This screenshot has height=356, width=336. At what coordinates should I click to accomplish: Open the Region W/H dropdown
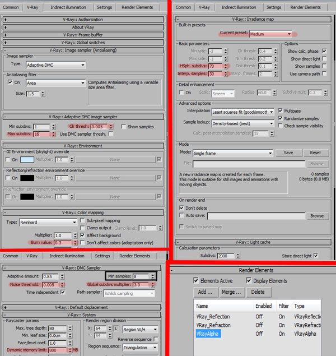click(x=141, y=330)
